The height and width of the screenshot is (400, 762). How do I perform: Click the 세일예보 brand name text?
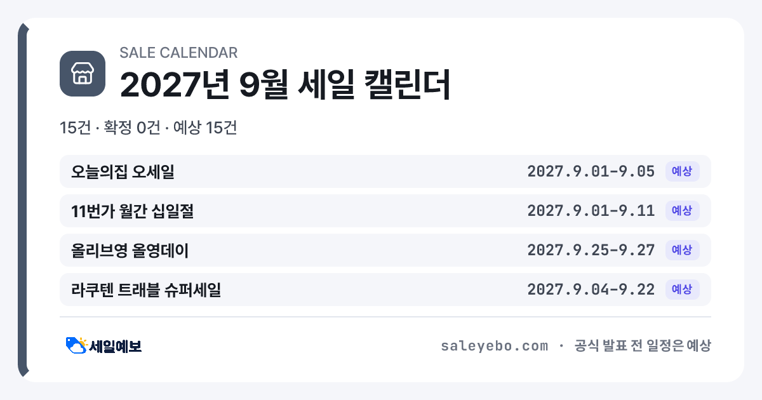115,346
